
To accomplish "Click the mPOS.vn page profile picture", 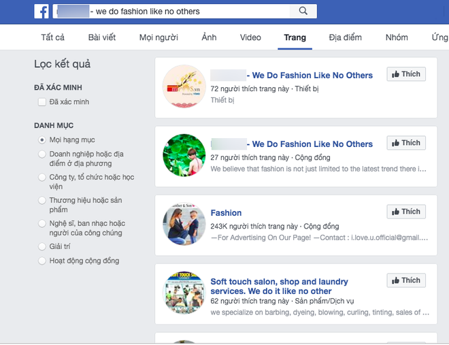I will [x=184, y=86].
